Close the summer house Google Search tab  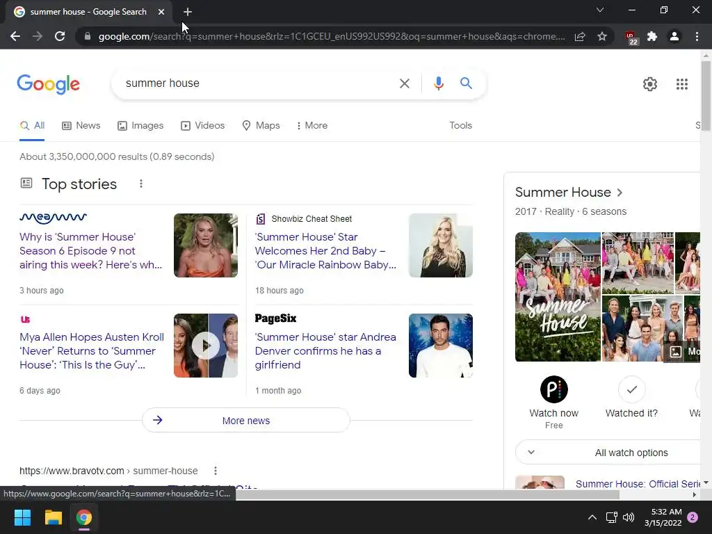tap(161, 12)
